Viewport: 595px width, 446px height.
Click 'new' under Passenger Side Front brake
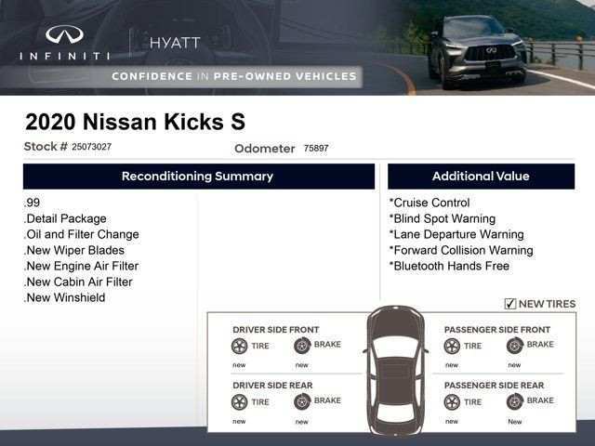(x=514, y=365)
